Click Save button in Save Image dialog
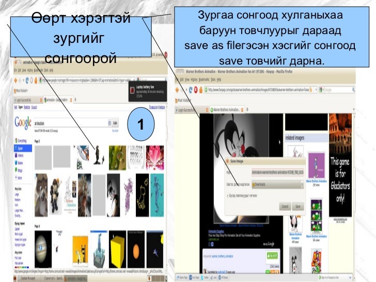The image size is (376, 282). point(298,207)
